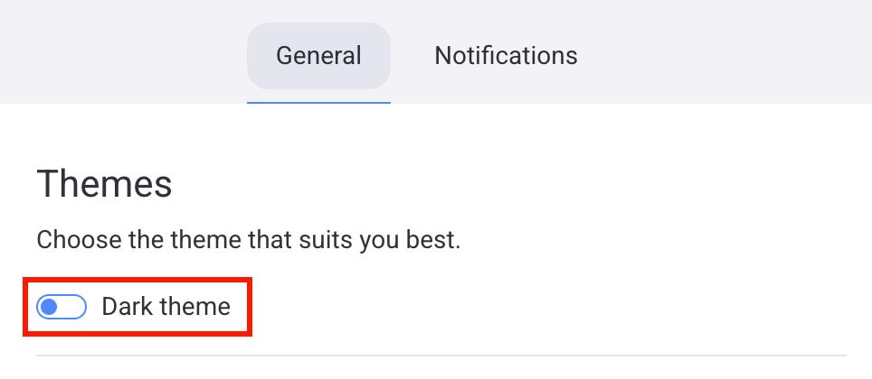The height and width of the screenshot is (379, 872).
Task: Click the theme description sentence
Action: (249, 242)
